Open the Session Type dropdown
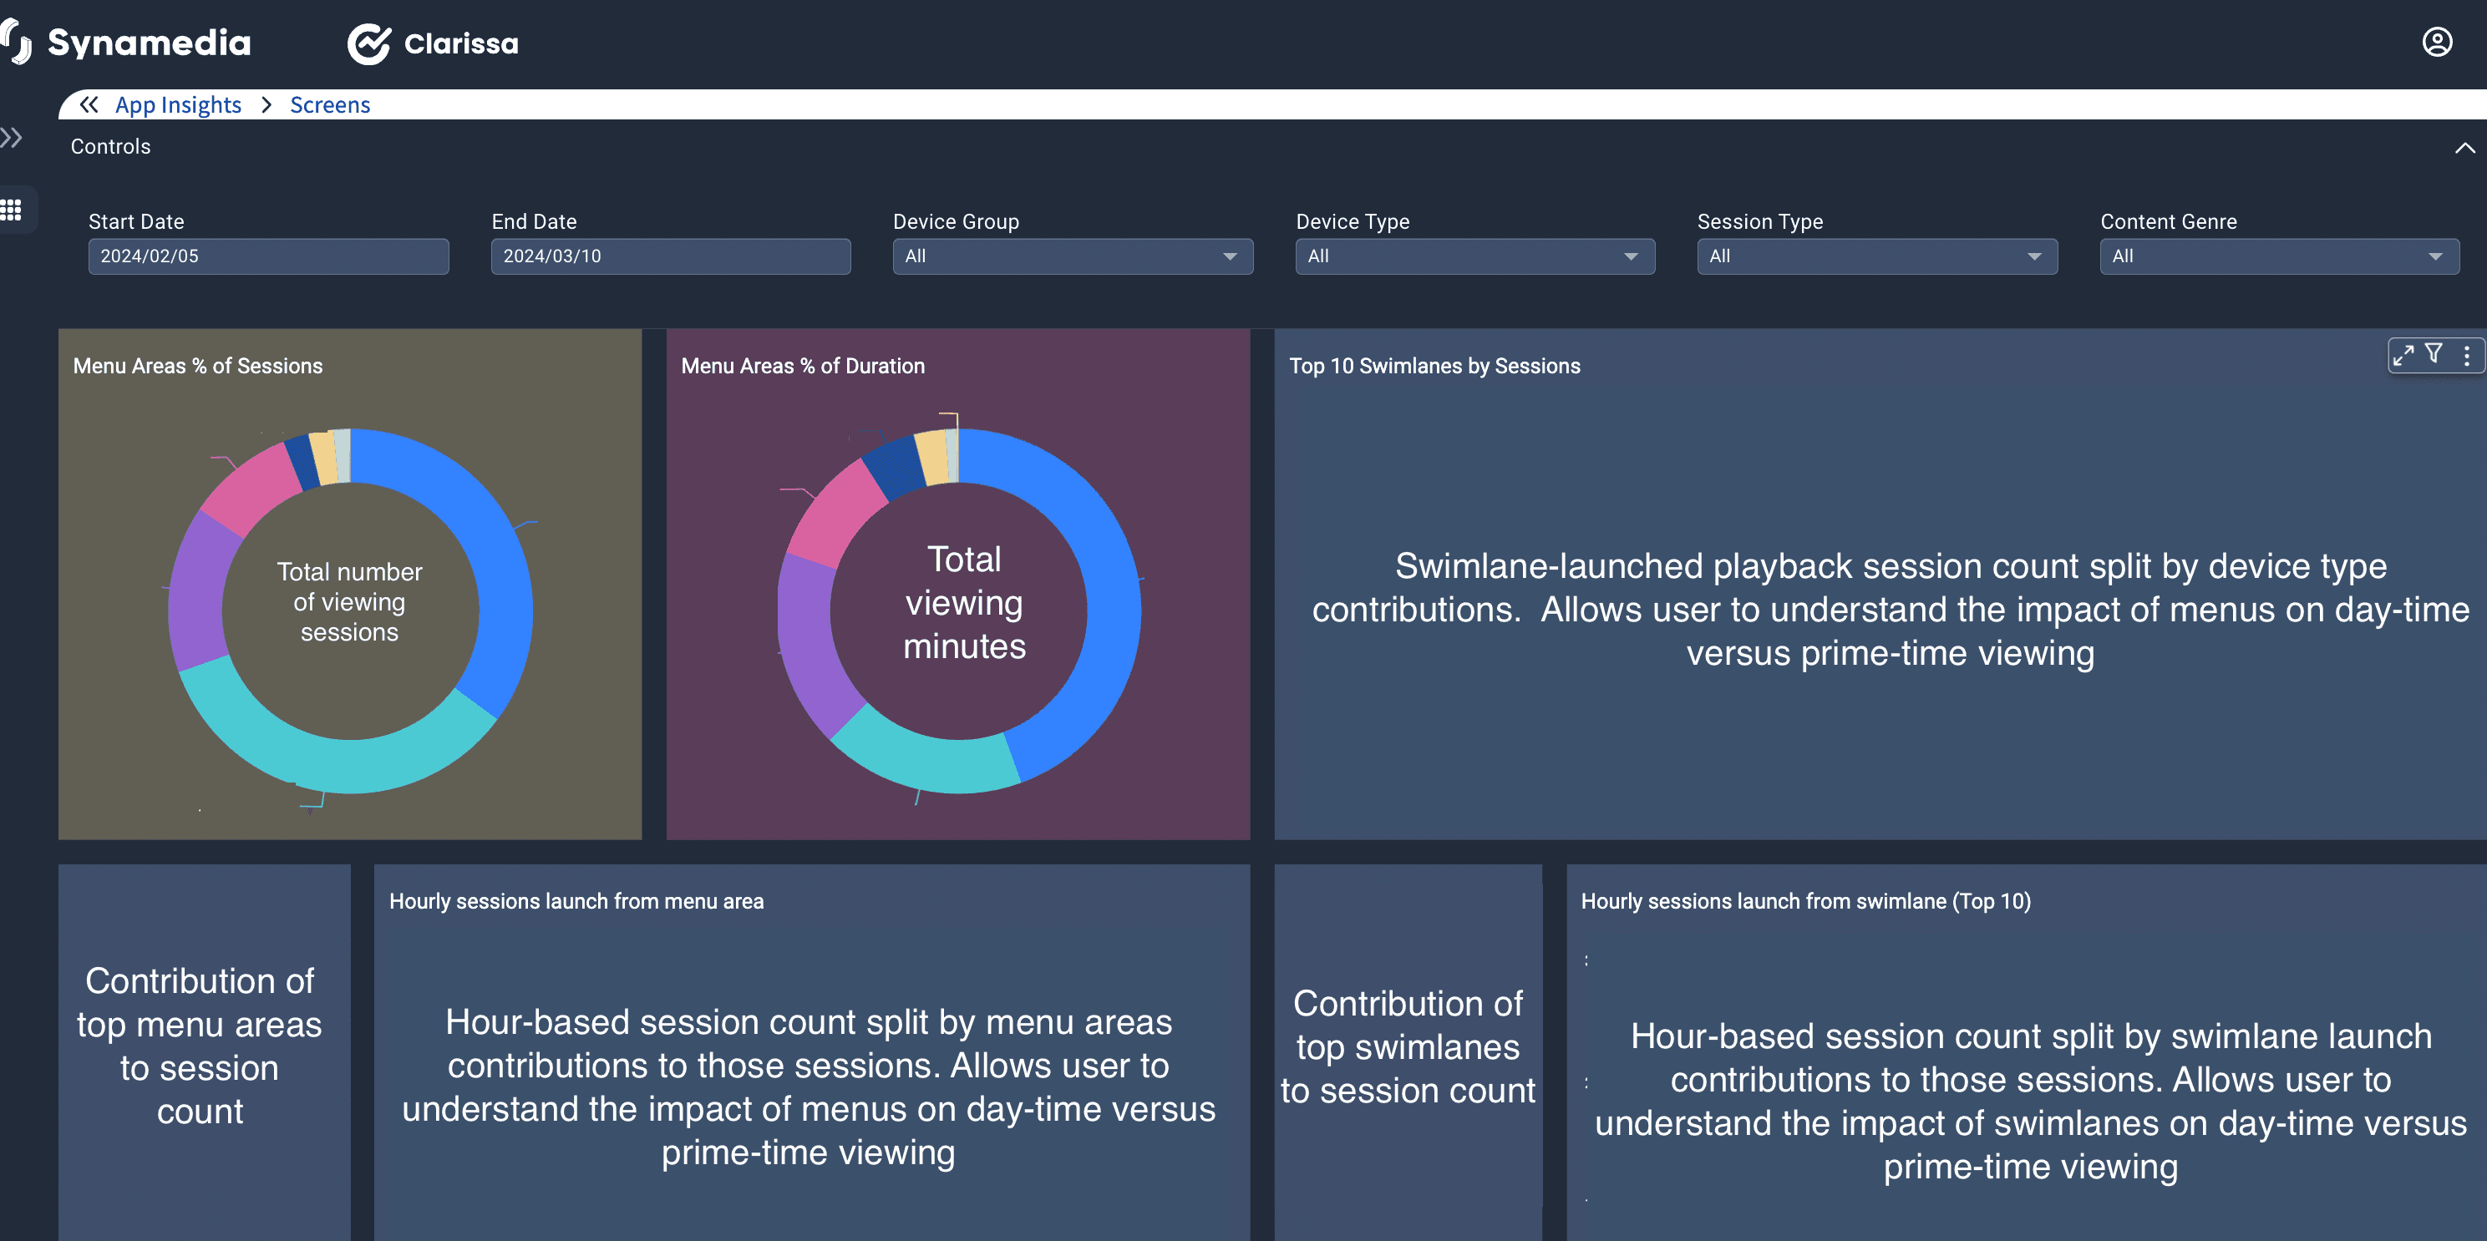Viewport: 2487px width, 1241px height. pos(1875,256)
